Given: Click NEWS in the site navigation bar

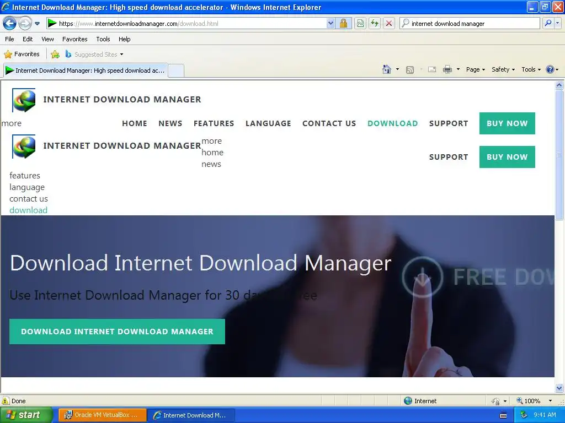Looking at the screenshot, I should click(x=170, y=123).
